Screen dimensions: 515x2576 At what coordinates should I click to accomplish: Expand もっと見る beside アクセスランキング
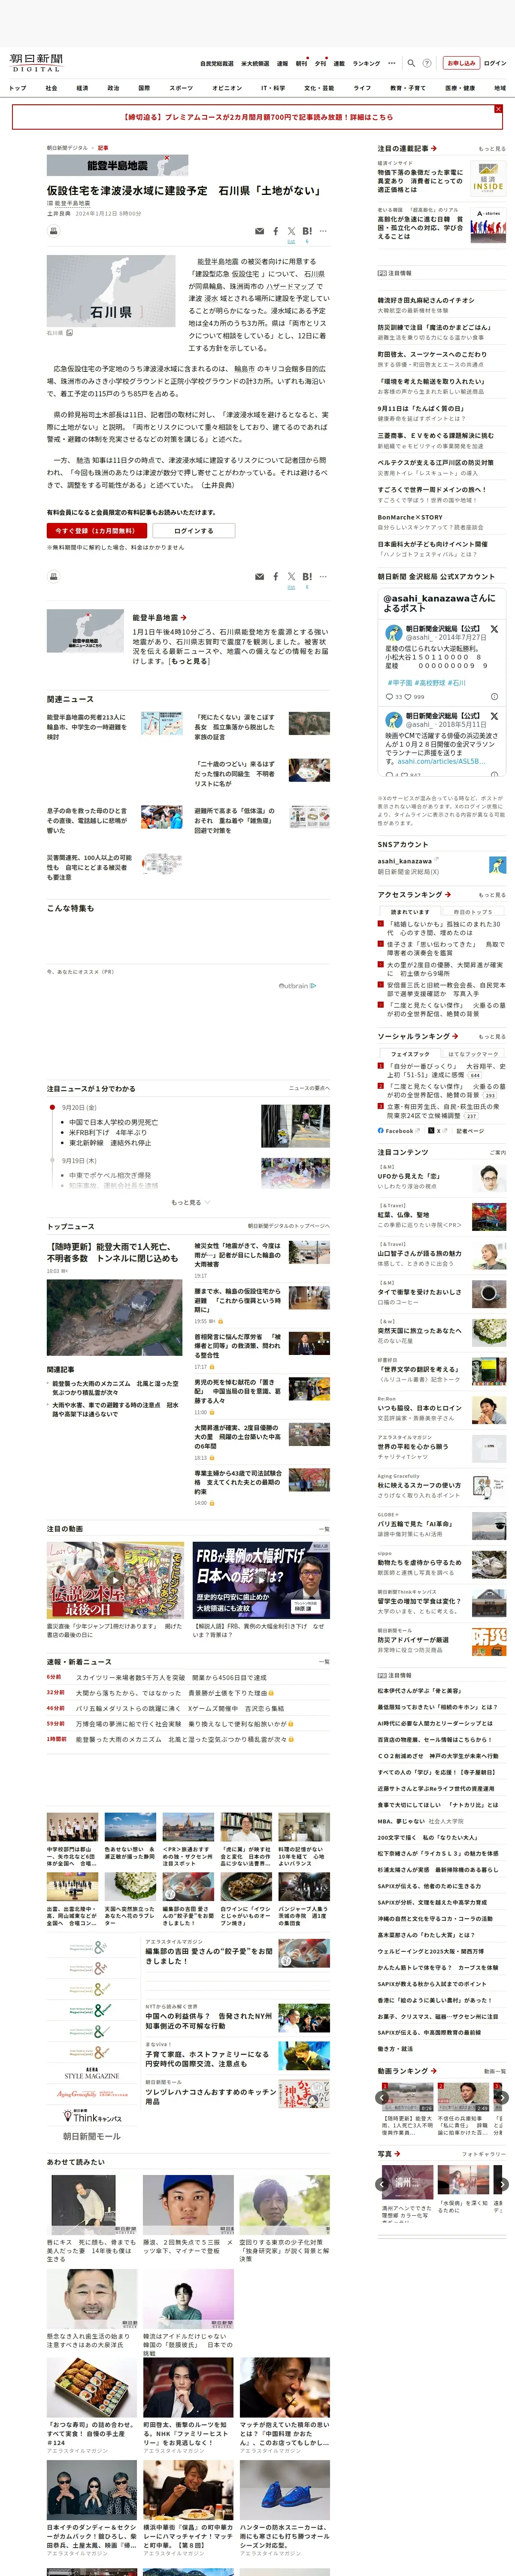tap(492, 895)
